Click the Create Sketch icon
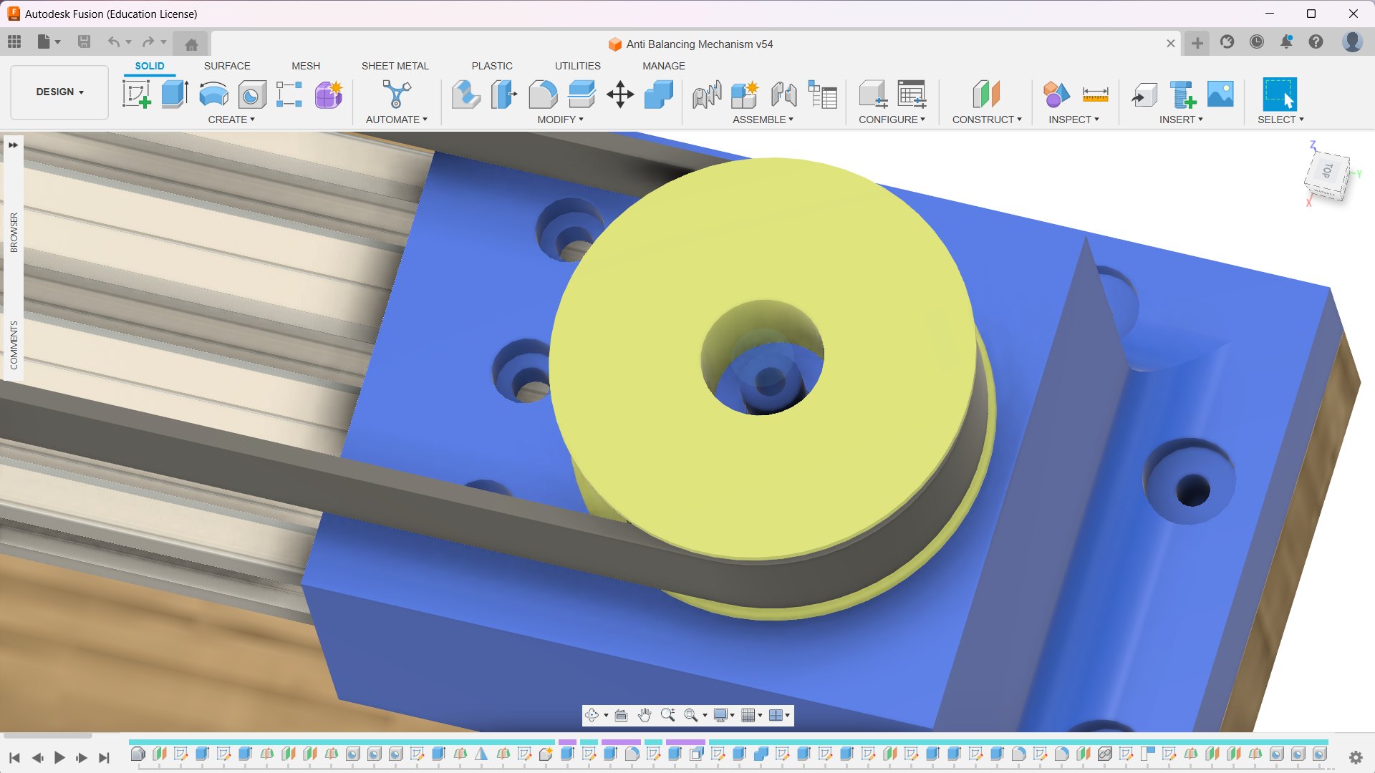The width and height of the screenshot is (1375, 773). (136, 94)
